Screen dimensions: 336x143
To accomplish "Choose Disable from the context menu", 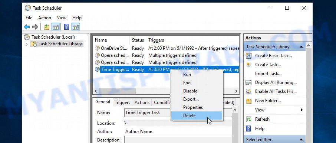I will coord(197,91).
